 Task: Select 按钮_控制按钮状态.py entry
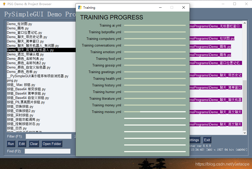click(x=41, y=124)
